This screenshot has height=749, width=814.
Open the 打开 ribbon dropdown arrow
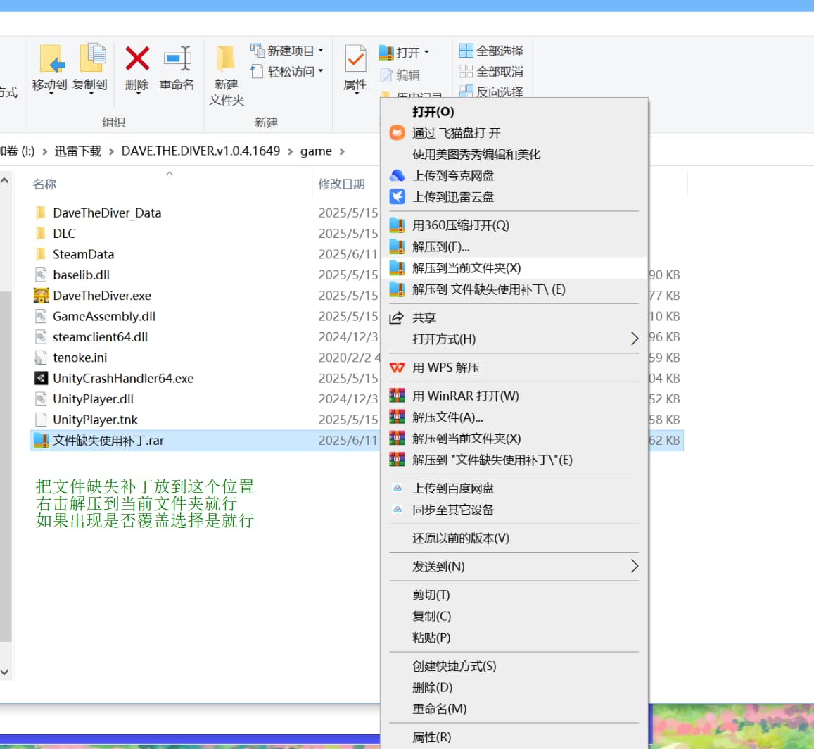tap(427, 52)
